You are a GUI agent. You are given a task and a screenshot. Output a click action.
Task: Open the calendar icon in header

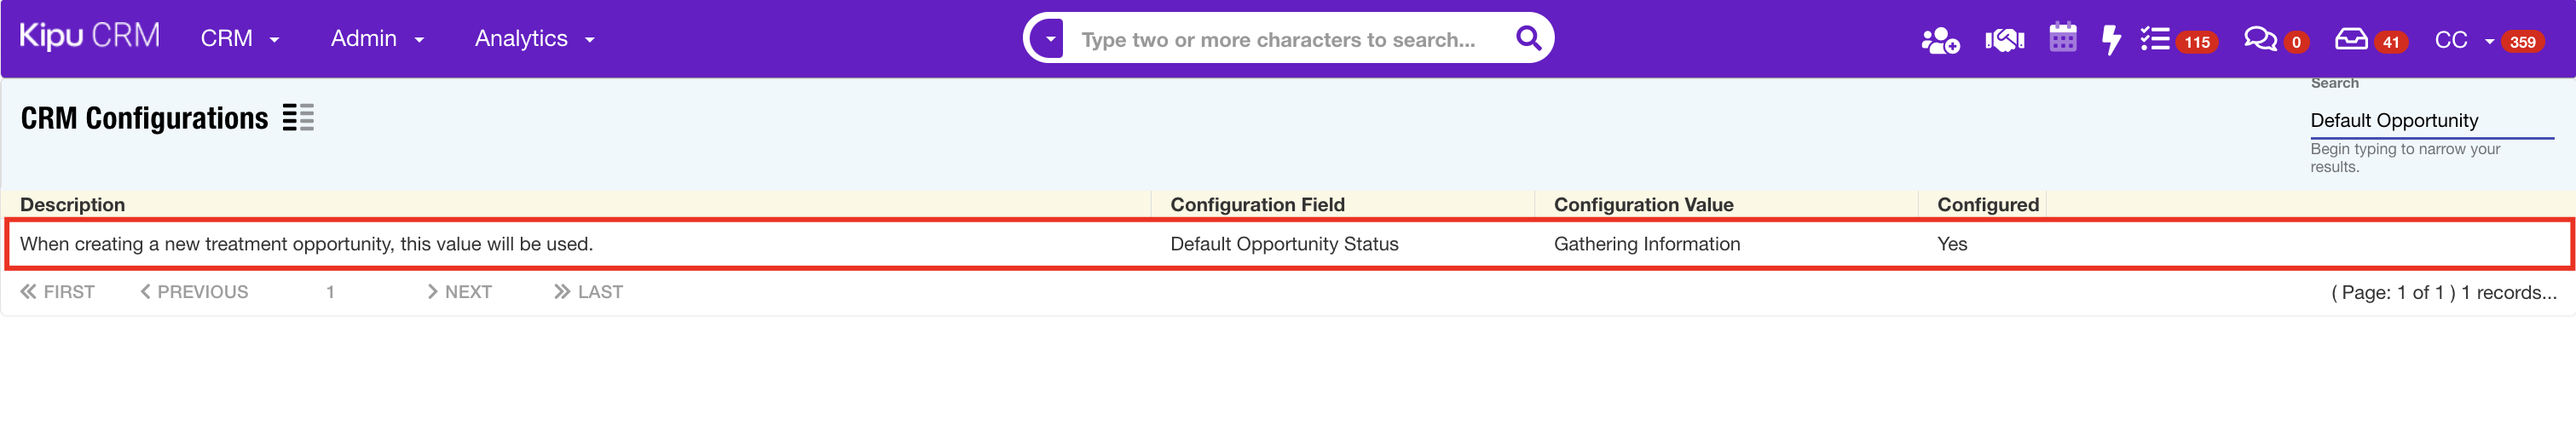[2062, 39]
